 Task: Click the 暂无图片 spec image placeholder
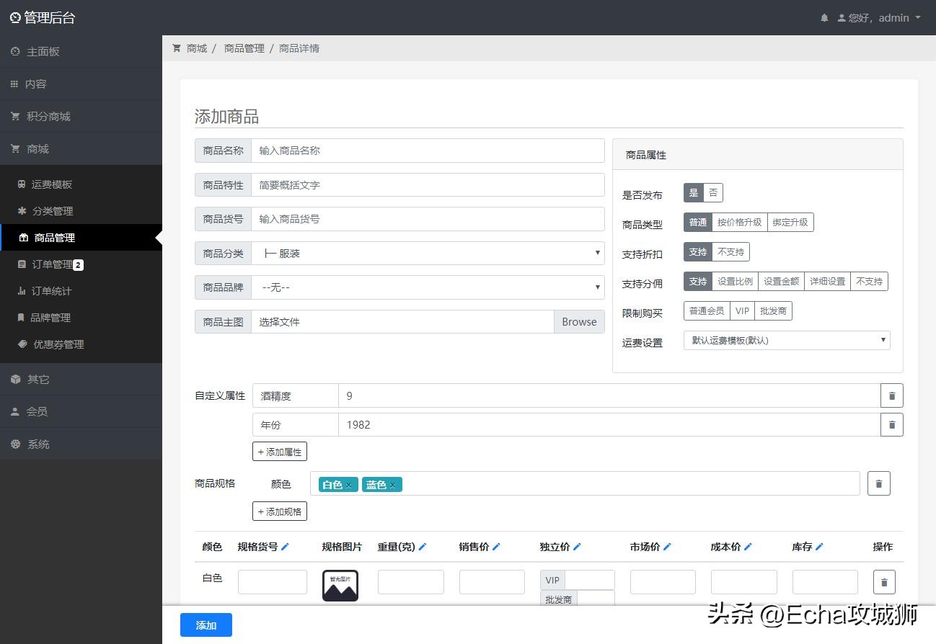tap(340, 585)
